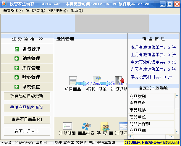Collapse the 业务流程 >> panel header
The width and height of the screenshot is (181, 146).
point(27,39)
